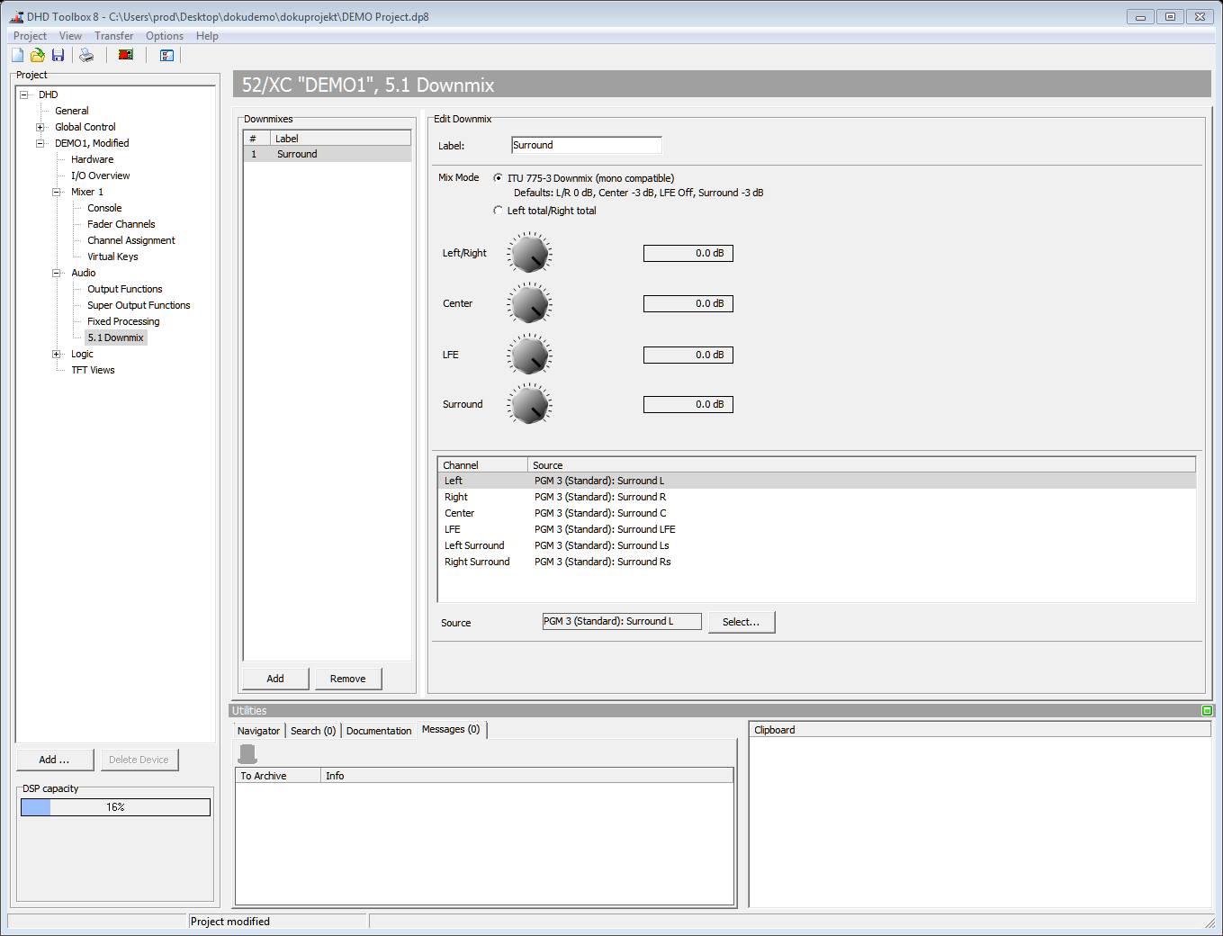The width and height of the screenshot is (1223, 936).
Task: Click the Source field PGM 3 Surround L
Action: pos(622,621)
